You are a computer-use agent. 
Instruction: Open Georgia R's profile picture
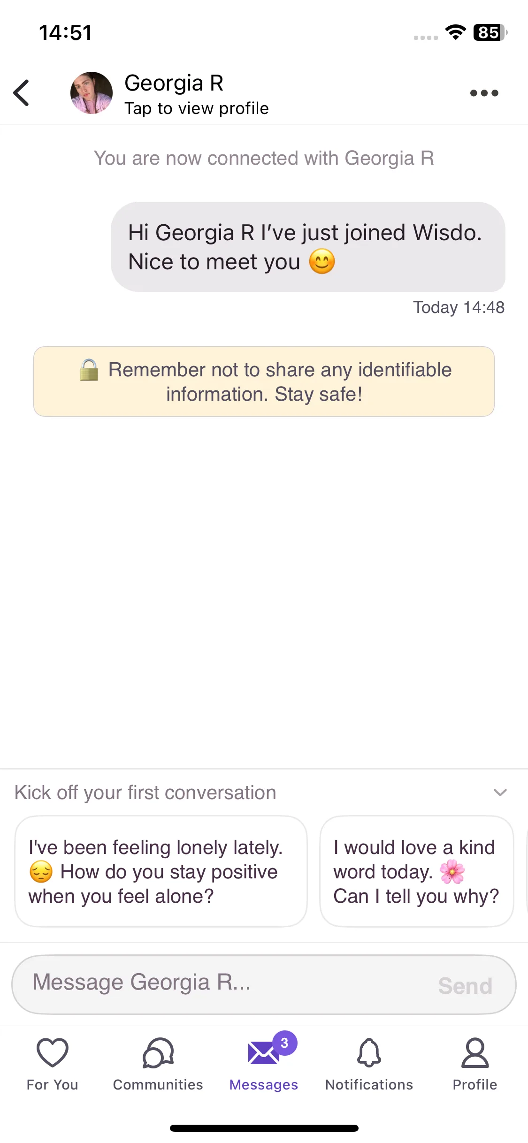(x=92, y=93)
